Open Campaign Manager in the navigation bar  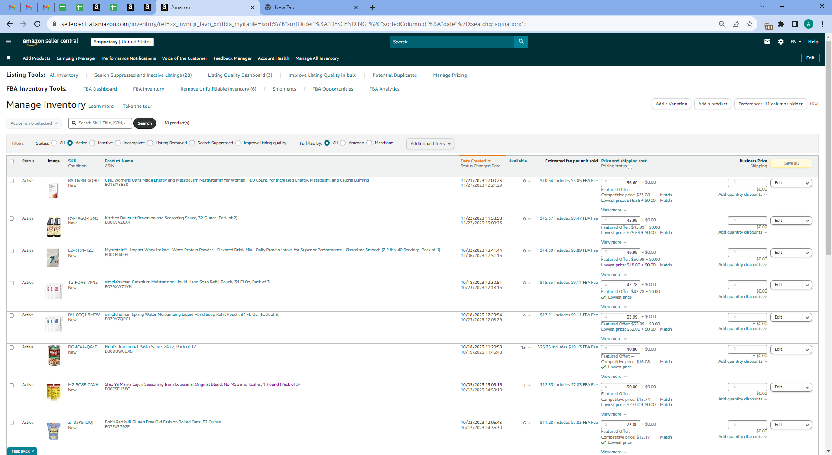[x=76, y=58]
